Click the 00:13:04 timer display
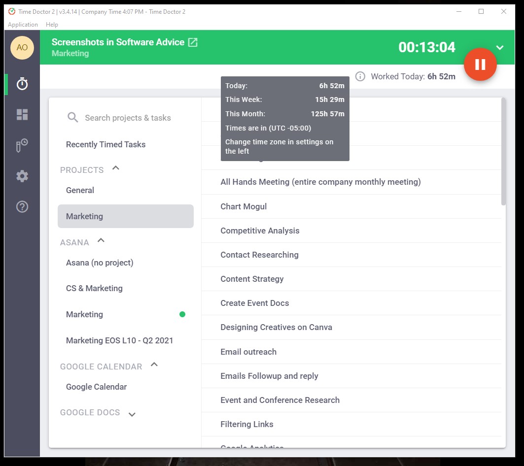524x466 pixels. [x=427, y=47]
